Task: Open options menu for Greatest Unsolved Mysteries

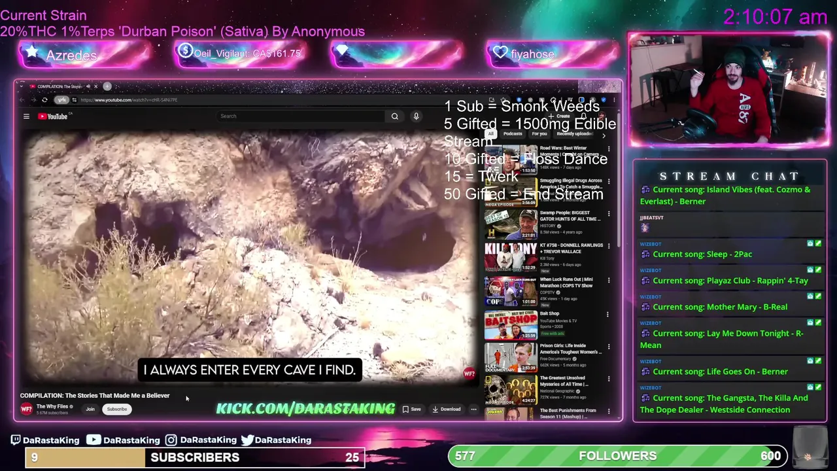Action: (609, 379)
